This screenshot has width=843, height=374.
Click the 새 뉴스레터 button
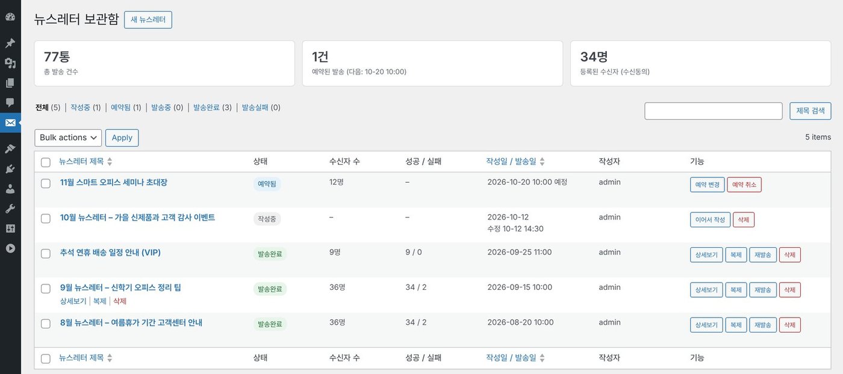tap(148, 19)
